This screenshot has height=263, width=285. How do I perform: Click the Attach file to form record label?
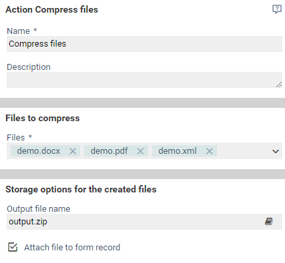coord(72,247)
